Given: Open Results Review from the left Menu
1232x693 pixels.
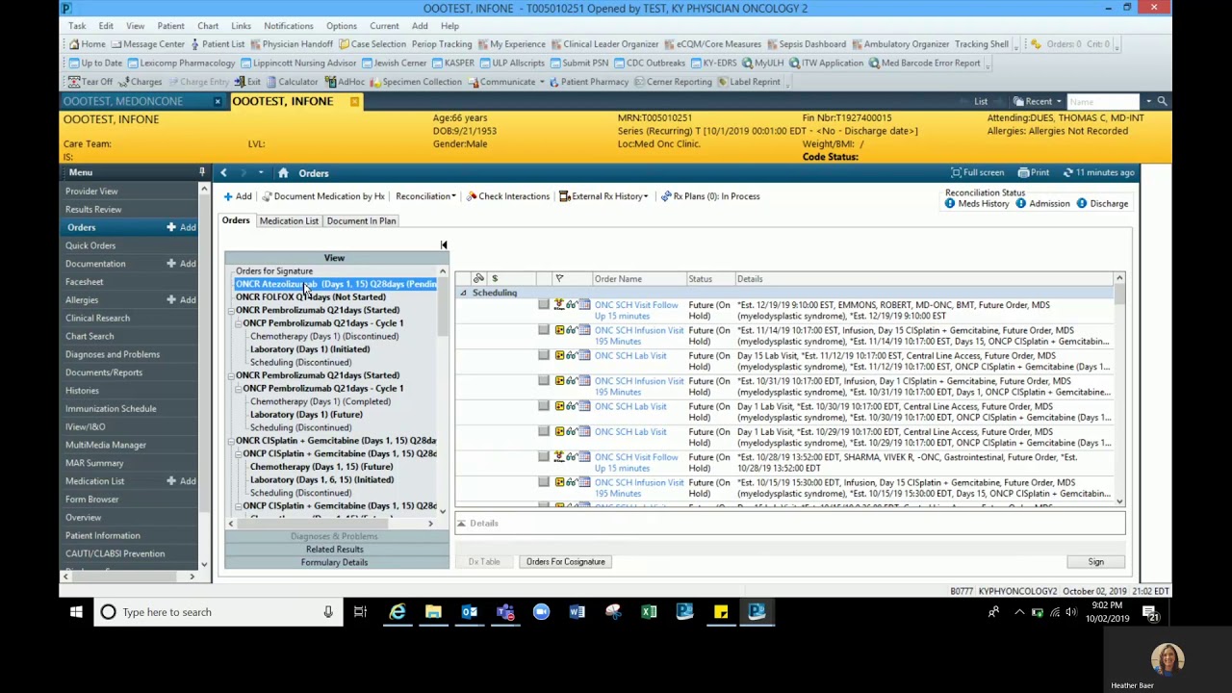Looking at the screenshot, I should [93, 209].
